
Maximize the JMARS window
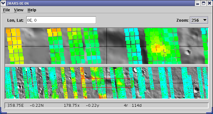coord(204,3)
